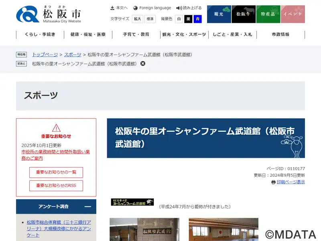Set text size to 拡大
Viewport: 321px width, 241px height.
pyautogui.click(x=138, y=19)
